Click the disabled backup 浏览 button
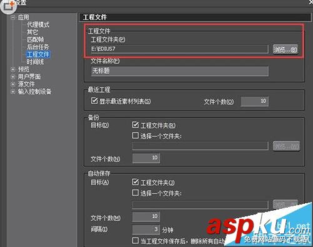This screenshot has width=313, height=247. click(286, 146)
